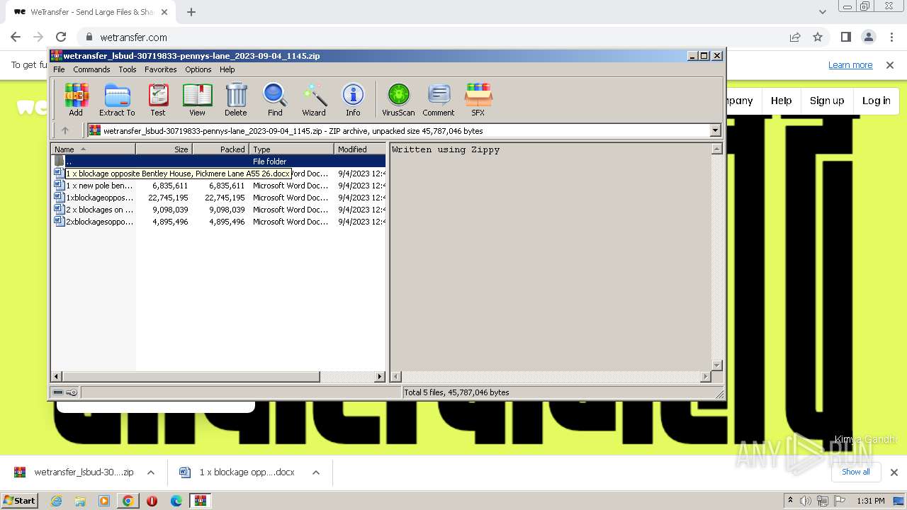
Task: Select the parent folder '..' row
Action: coord(218,161)
